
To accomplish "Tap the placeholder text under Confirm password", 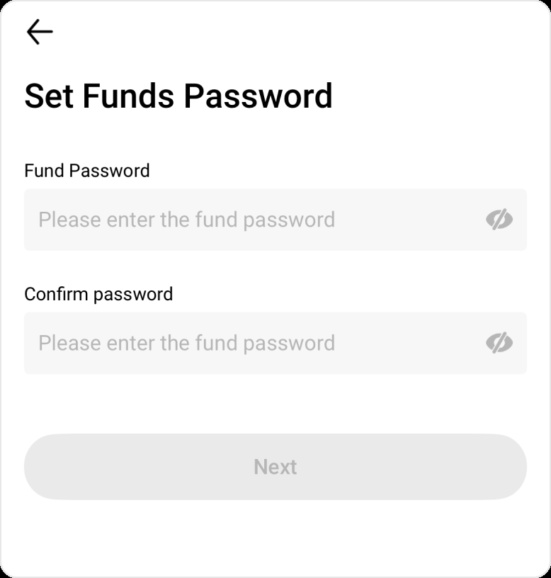I will click(x=186, y=343).
